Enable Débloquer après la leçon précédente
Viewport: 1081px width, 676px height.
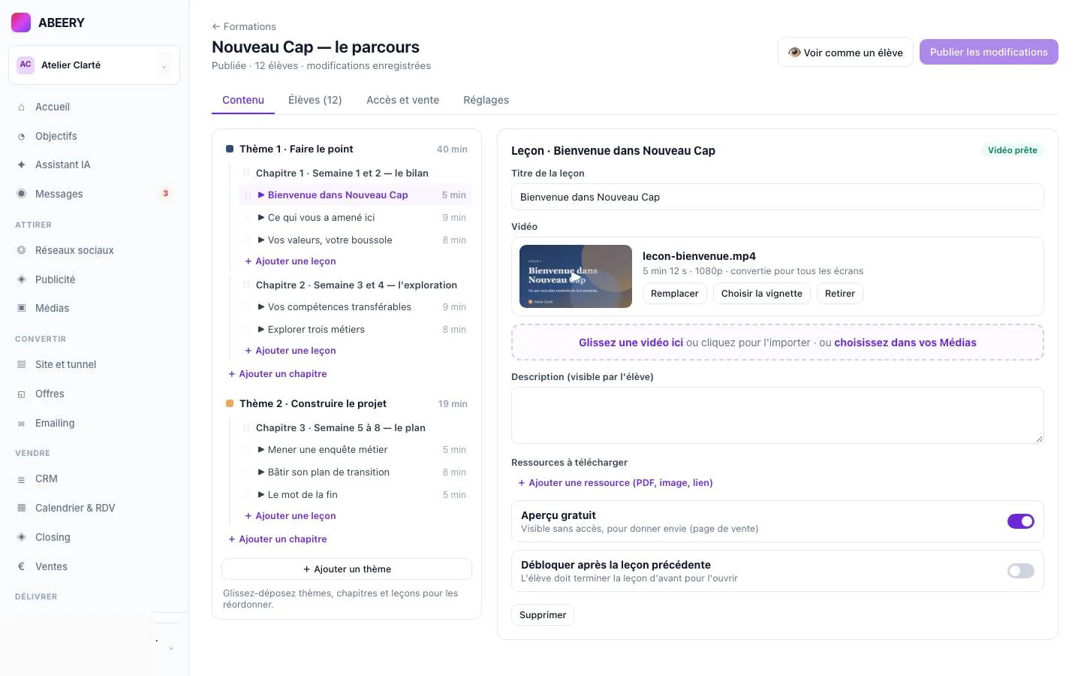pyautogui.click(x=1020, y=571)
